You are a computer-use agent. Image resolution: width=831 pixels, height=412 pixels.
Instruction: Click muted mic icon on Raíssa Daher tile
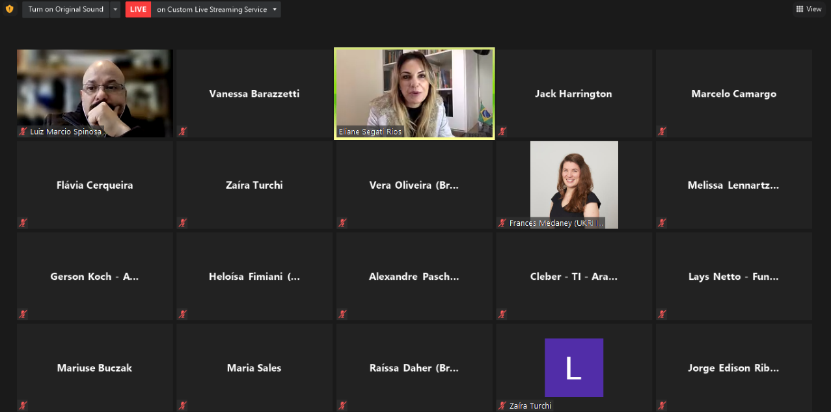pyautogui.click(x=342, y=405)
